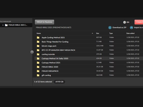The image size is (143, 107).
Task: Toggle the Name column sort arrow
Action: pyautogui.click(x=92, y=33)
